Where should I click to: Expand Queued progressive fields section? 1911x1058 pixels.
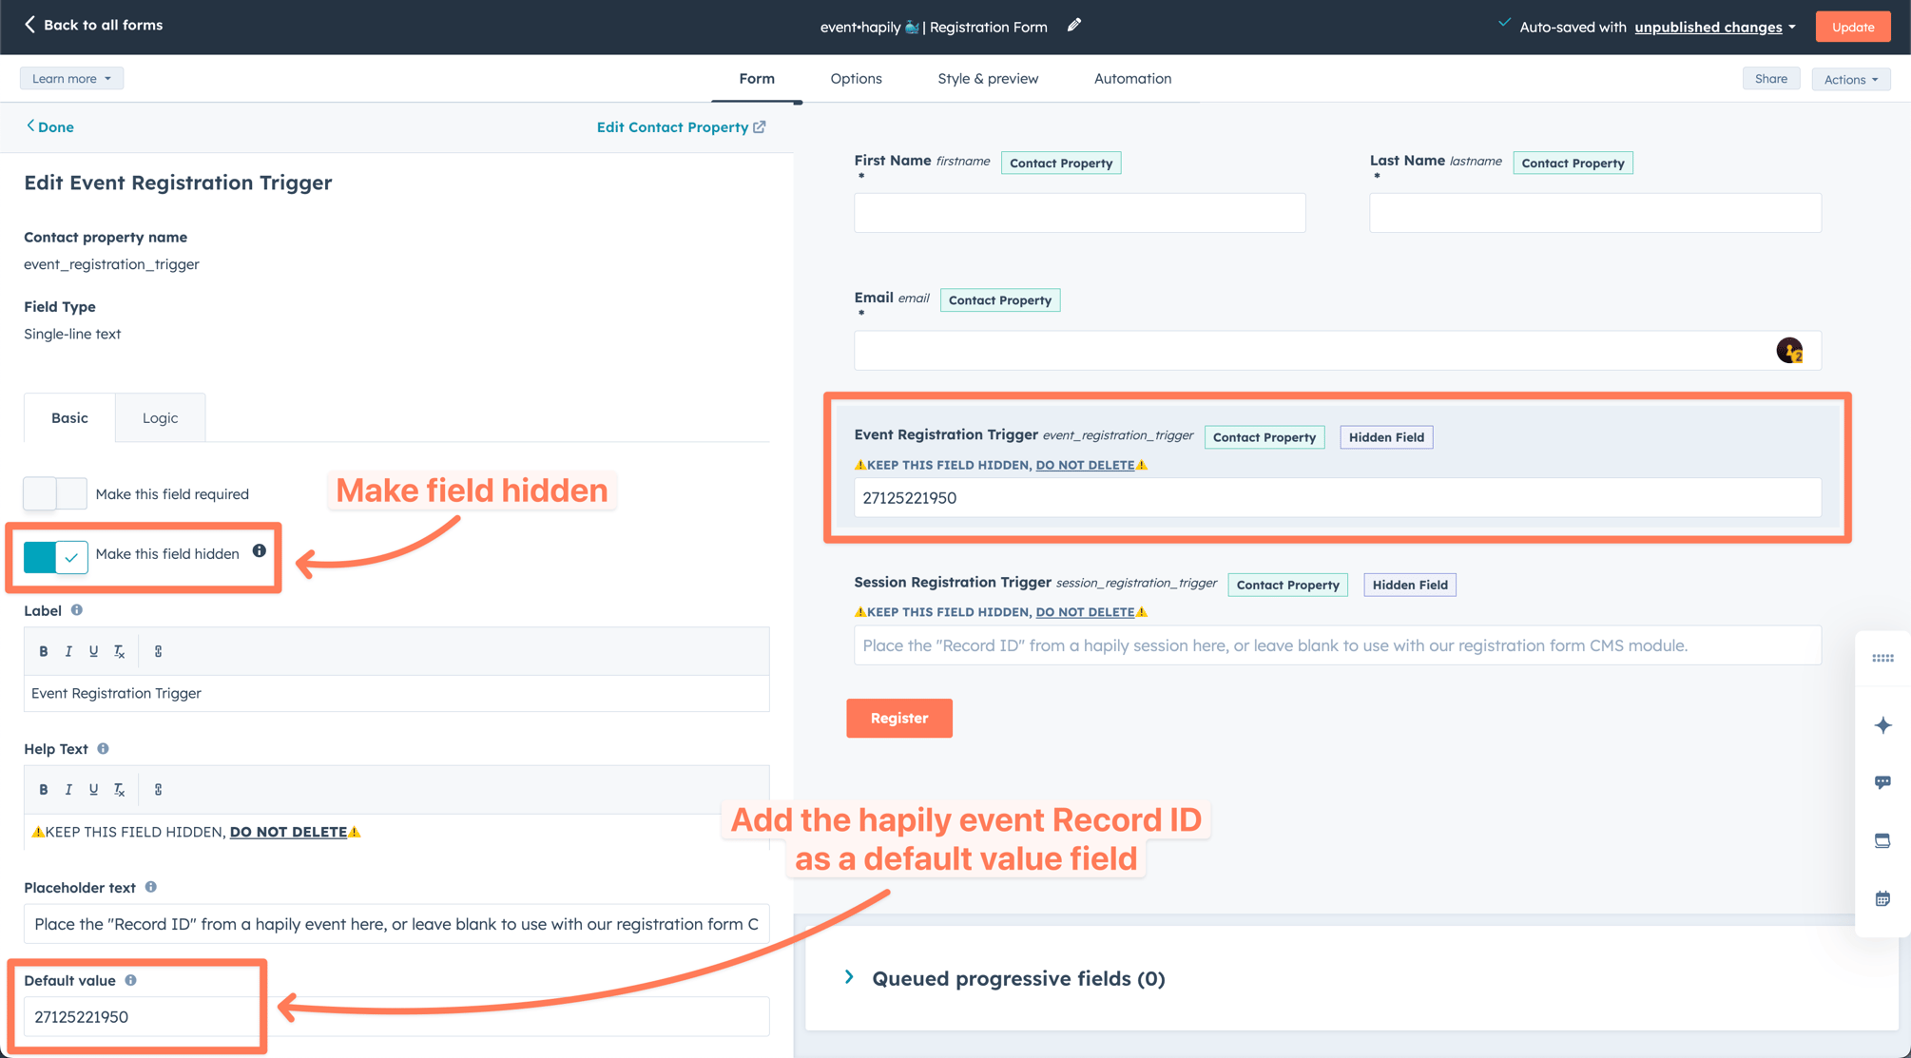point(849,977)
